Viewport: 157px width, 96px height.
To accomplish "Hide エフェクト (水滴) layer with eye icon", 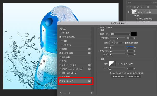I will [x=128, y=12].
